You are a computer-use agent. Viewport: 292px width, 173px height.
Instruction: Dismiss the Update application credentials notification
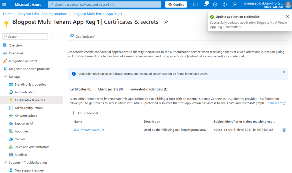287,17
